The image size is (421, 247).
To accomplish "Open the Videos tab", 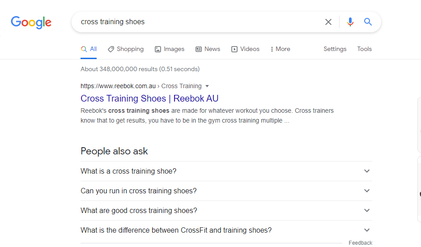I will pos(246,49).
